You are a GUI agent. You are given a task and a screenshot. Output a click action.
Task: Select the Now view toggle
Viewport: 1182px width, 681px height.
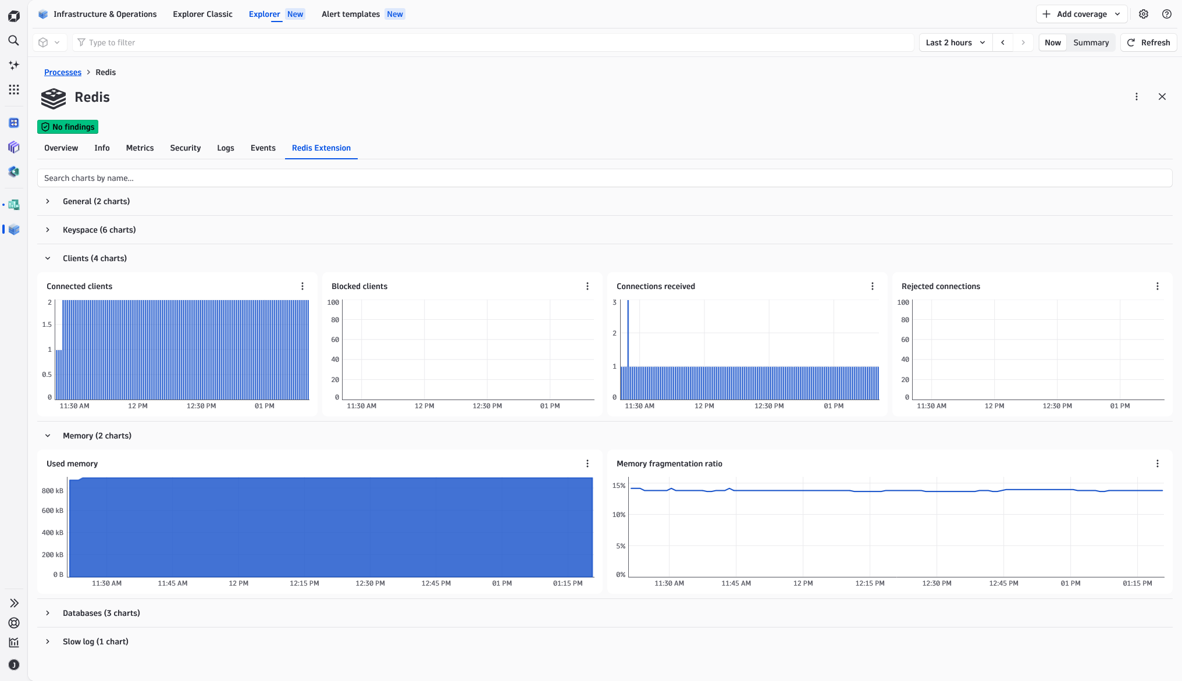pyautogui.click(x=1052, y=42)
